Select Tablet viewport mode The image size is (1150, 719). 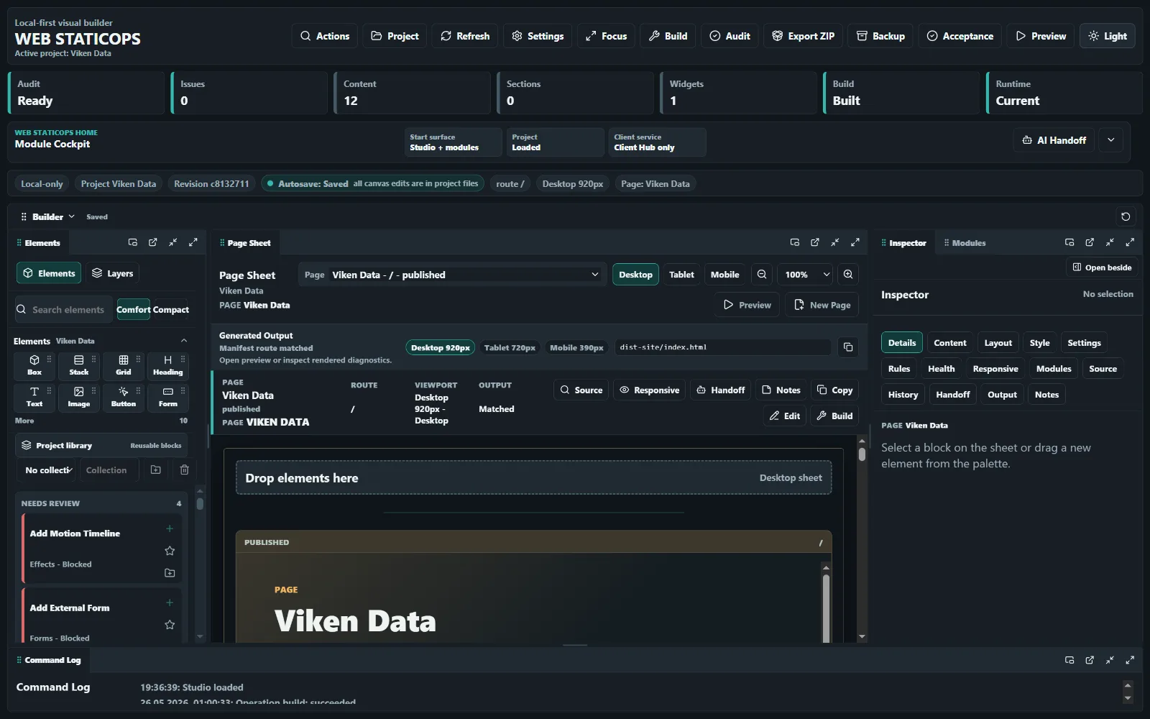coord(681,275)
